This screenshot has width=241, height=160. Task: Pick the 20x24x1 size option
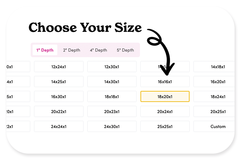coord(165,111)
